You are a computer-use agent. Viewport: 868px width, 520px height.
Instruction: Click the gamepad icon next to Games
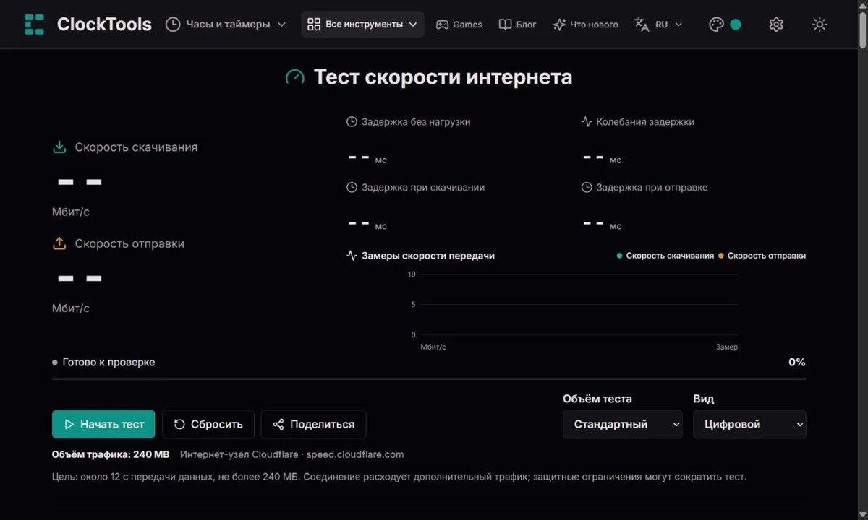point(442,25)
